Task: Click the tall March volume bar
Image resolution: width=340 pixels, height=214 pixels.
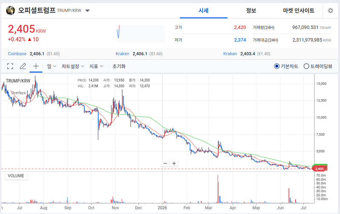Action: [218, 188]
